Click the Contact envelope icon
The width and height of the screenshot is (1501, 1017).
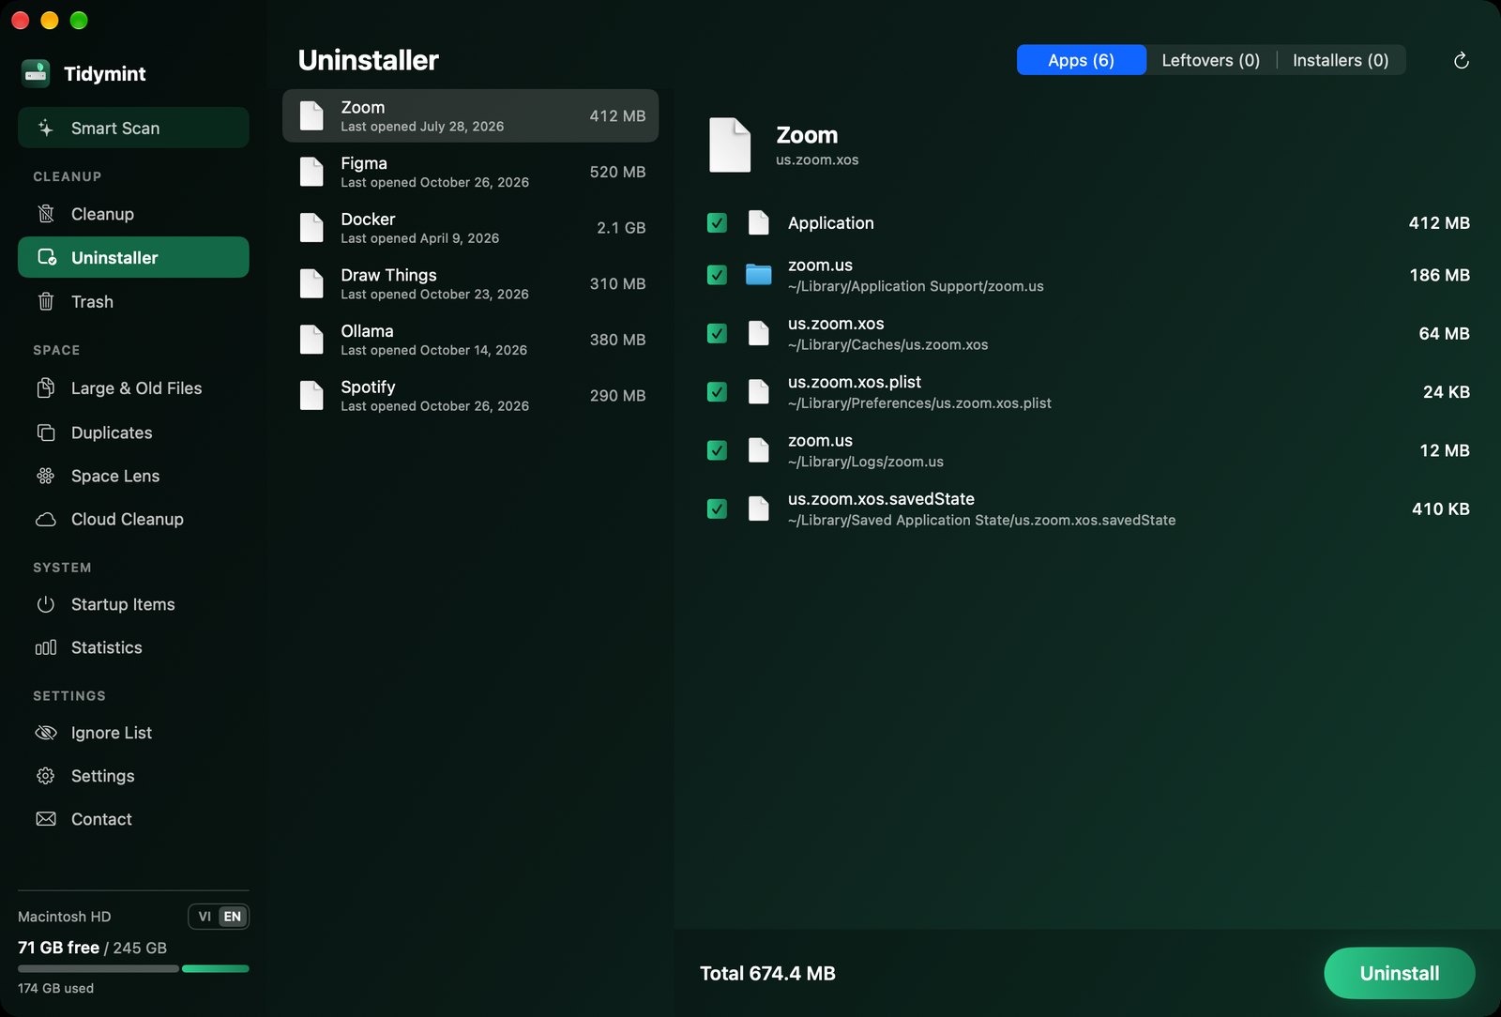[45, 819]
